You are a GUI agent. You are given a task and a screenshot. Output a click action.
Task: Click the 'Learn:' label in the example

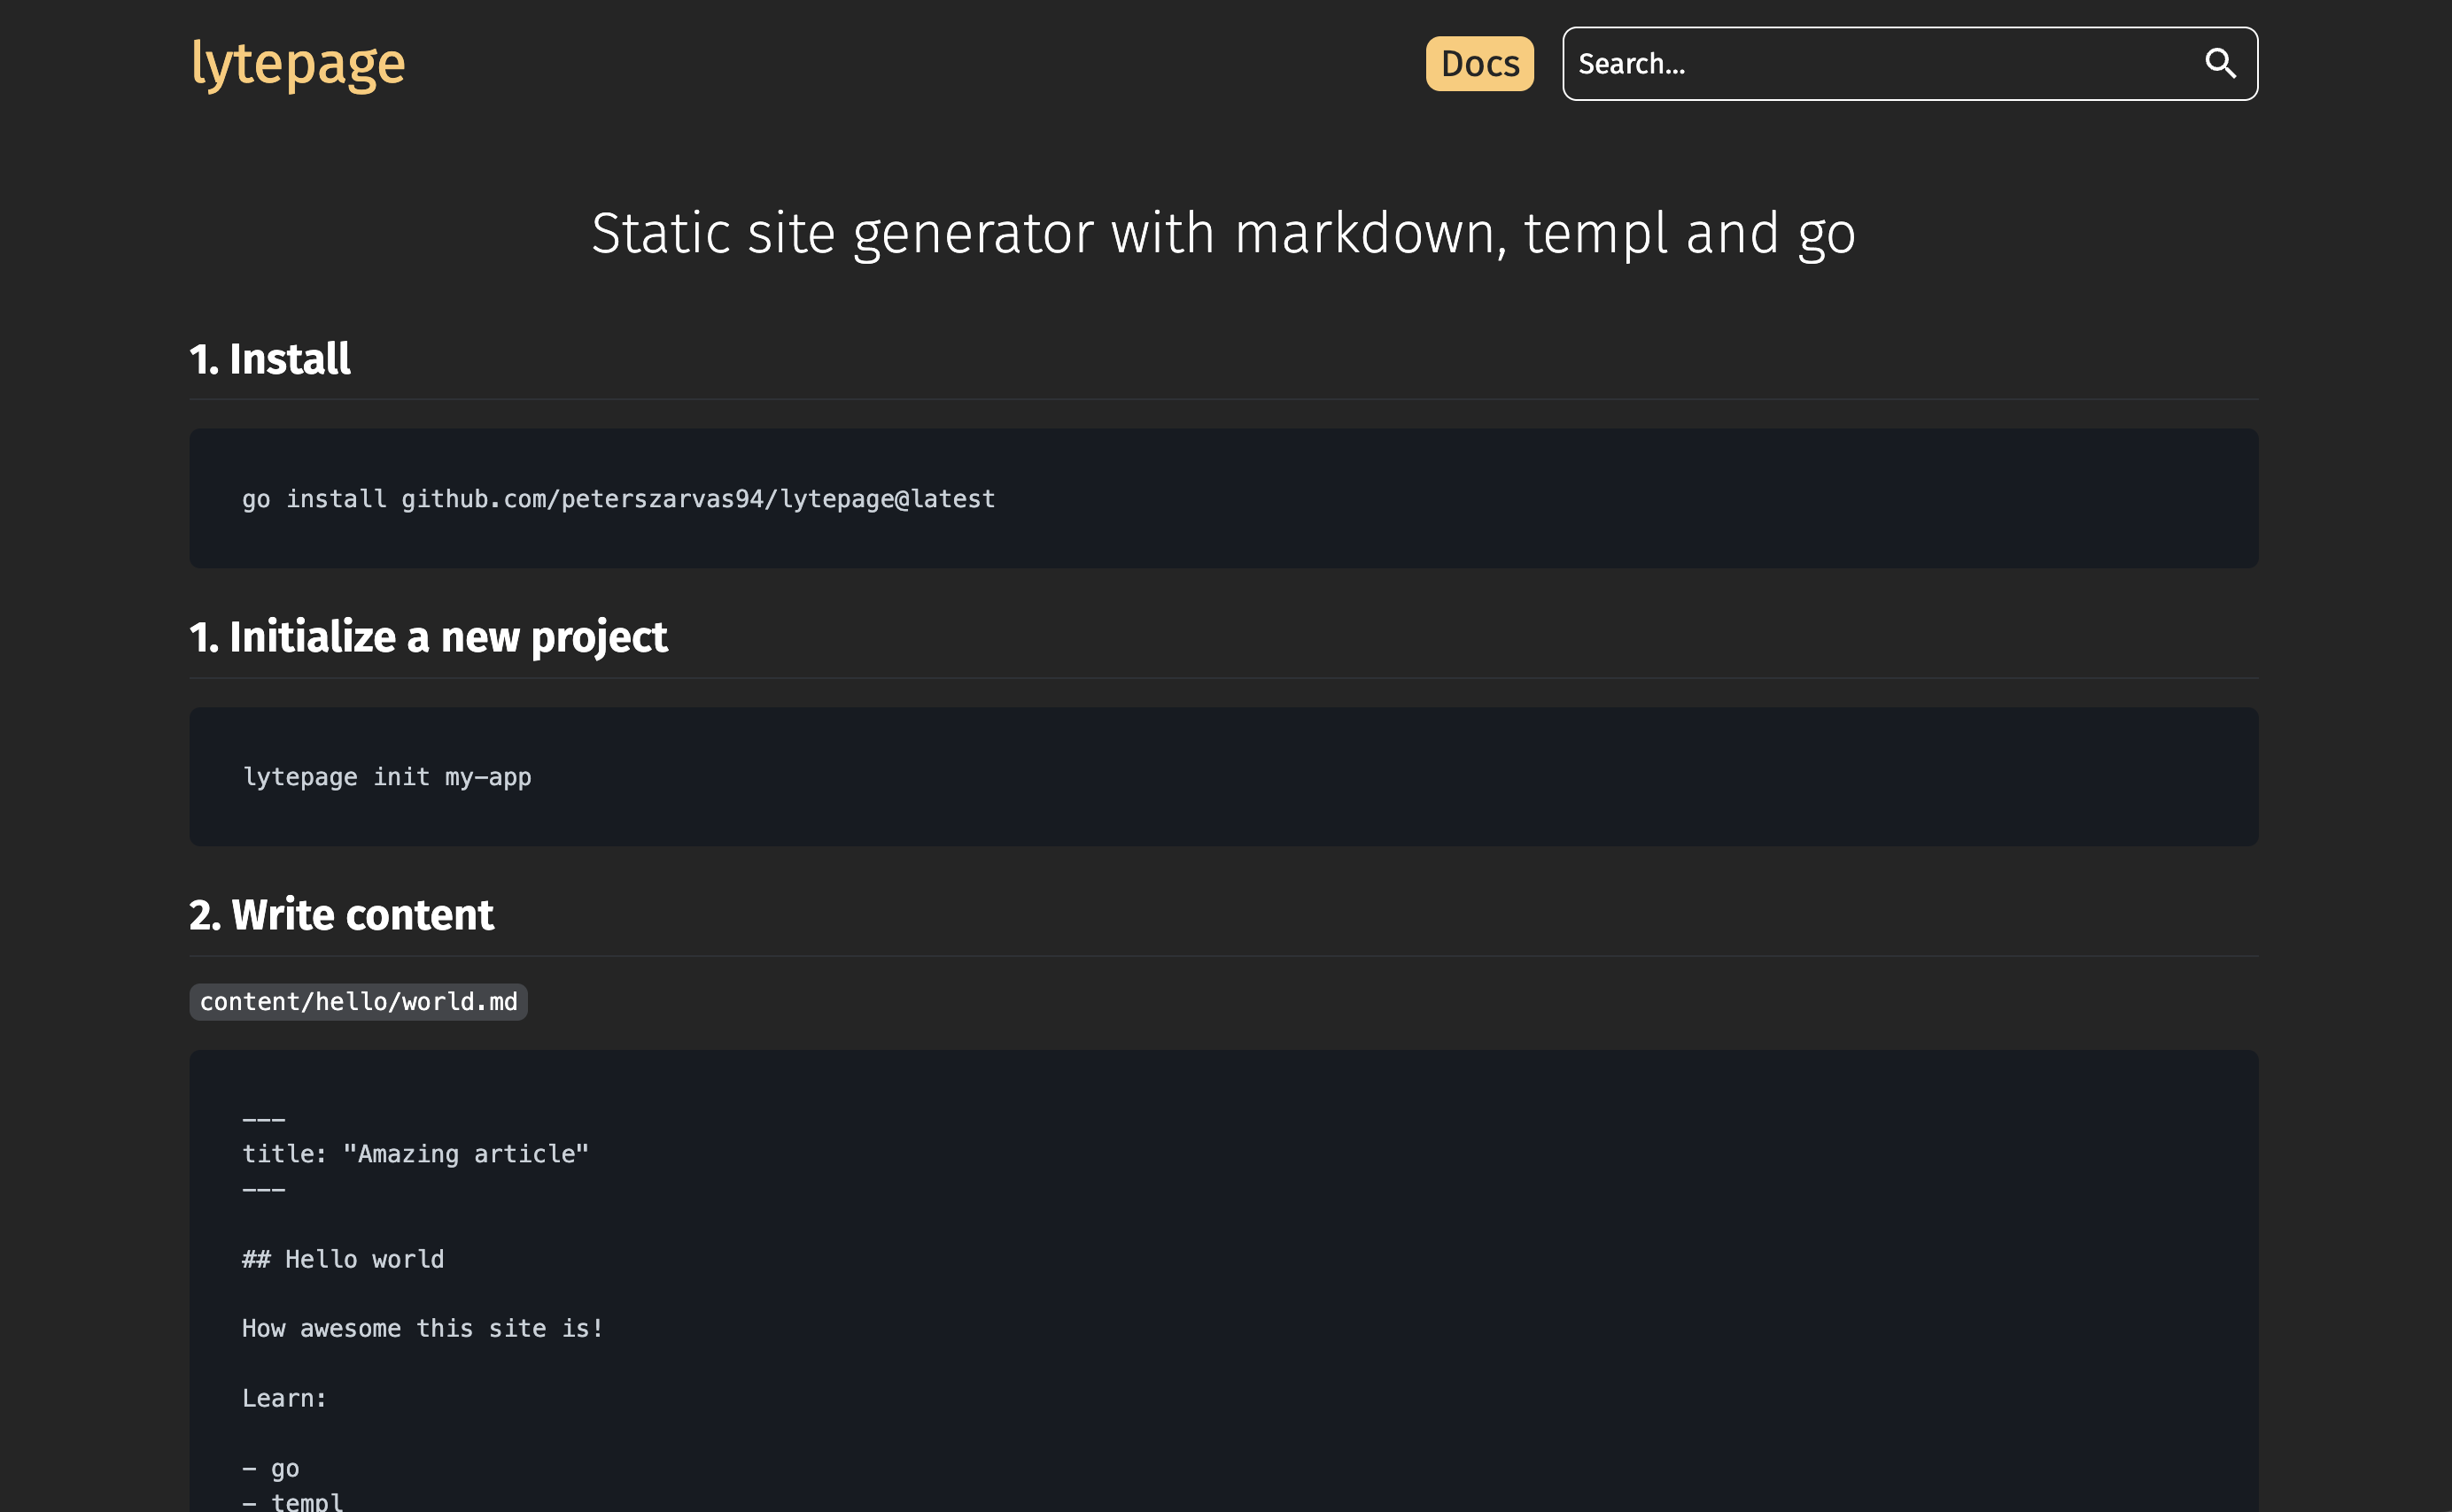pos(284,1397)
